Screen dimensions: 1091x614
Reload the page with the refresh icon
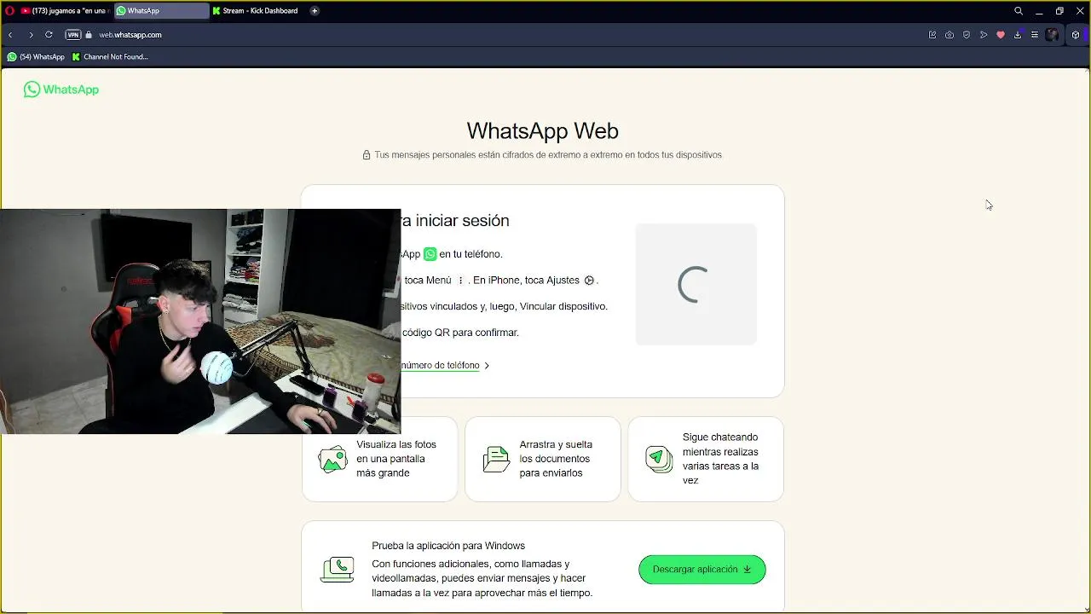tap(49, 35)
